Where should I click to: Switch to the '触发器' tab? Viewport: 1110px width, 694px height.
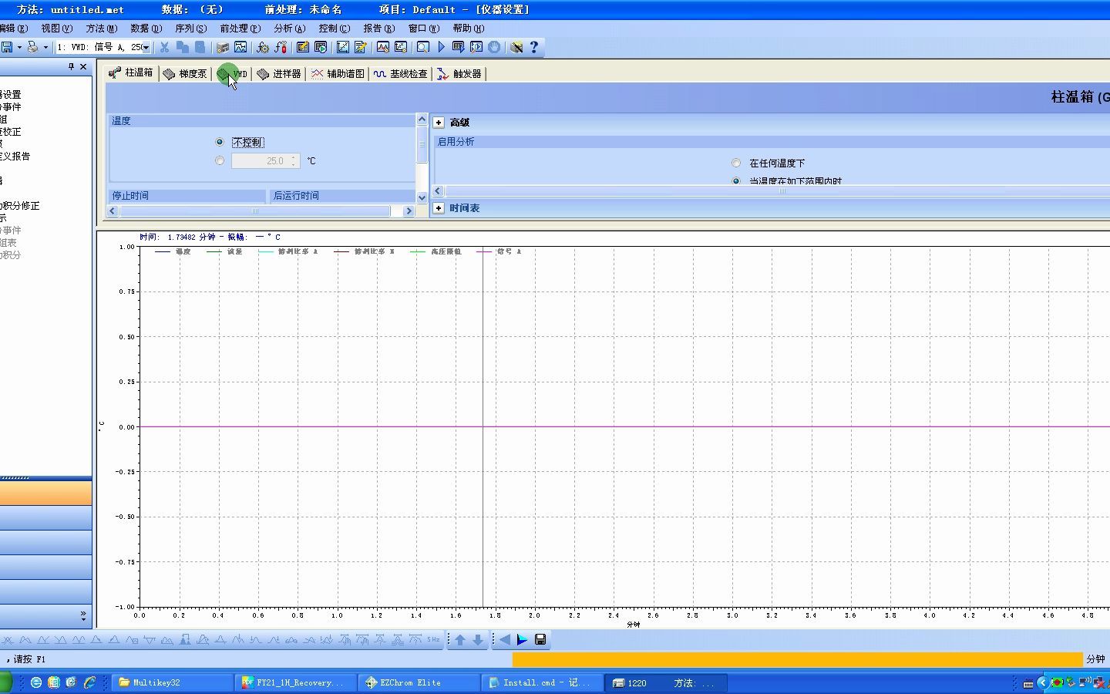[459, 74]
